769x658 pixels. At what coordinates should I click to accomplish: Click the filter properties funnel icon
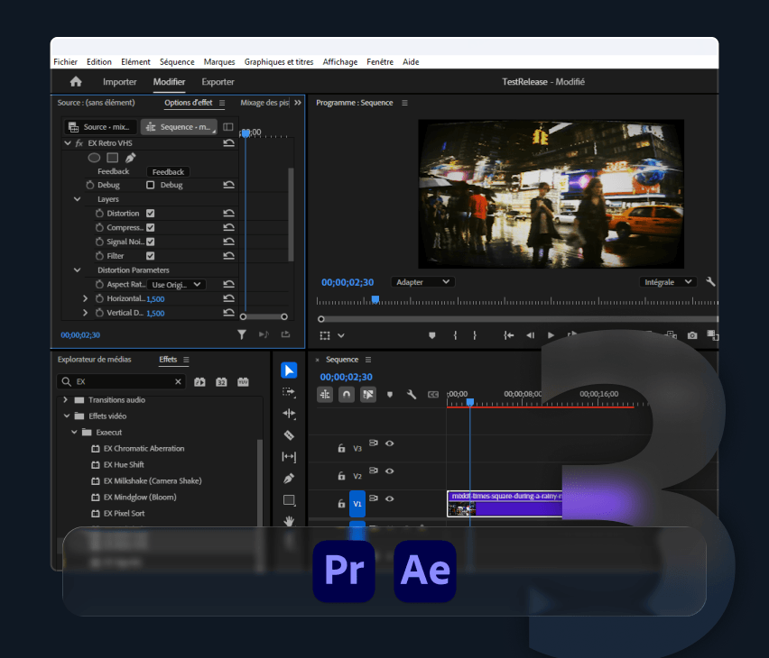242,334
